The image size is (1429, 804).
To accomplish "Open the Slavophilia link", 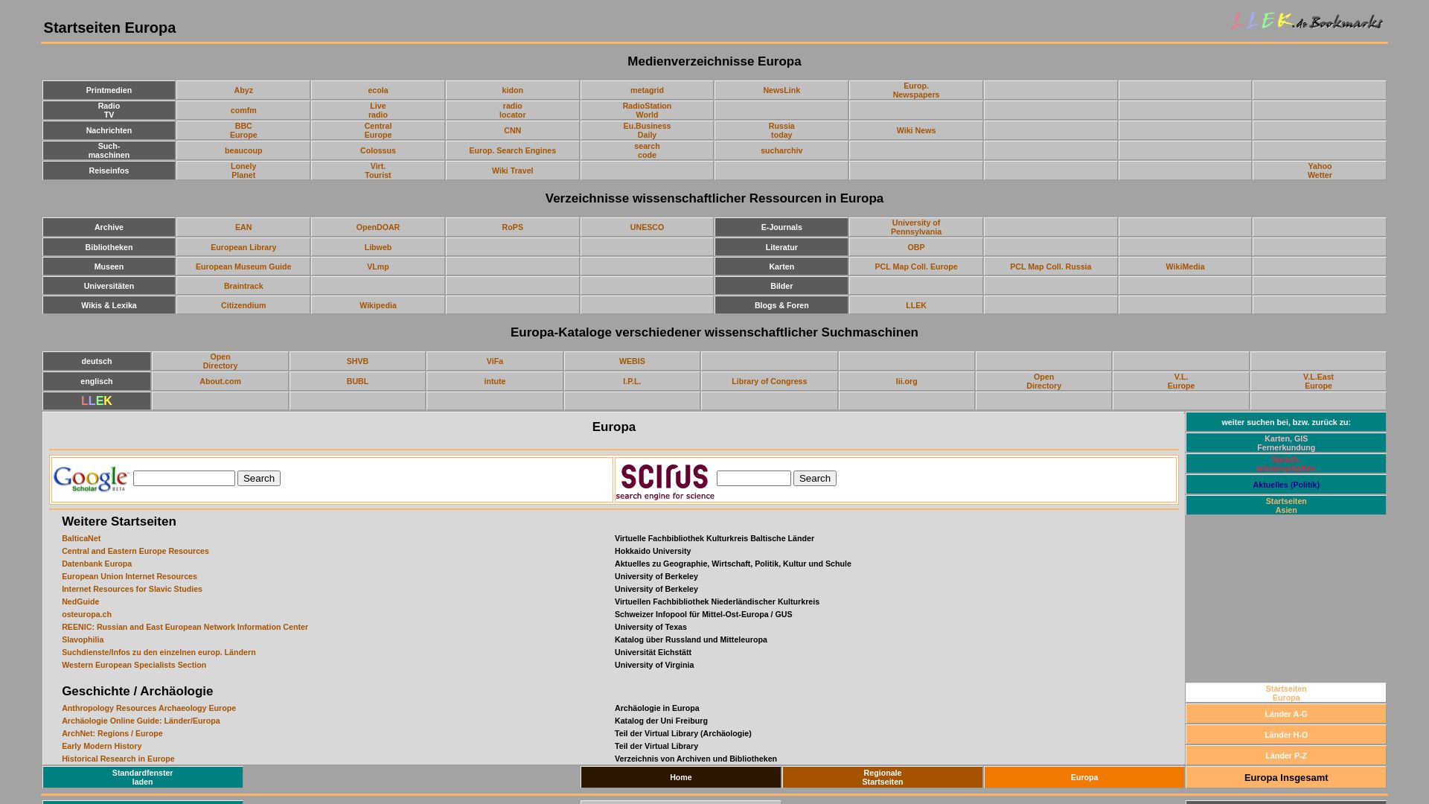I will point(83,639).
